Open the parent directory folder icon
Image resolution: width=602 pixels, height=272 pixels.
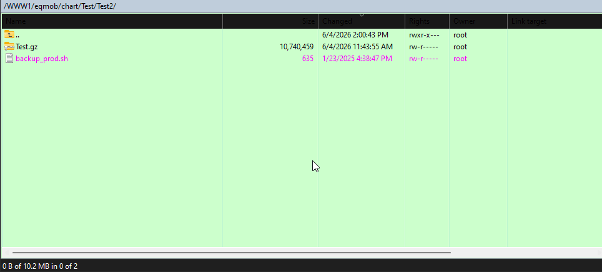coord(9,35)
